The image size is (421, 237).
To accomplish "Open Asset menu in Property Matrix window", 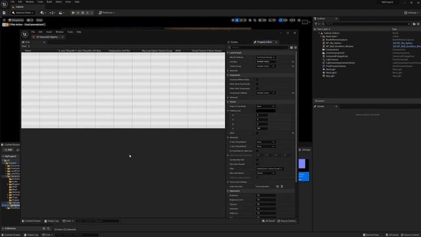I will (49, 32).
